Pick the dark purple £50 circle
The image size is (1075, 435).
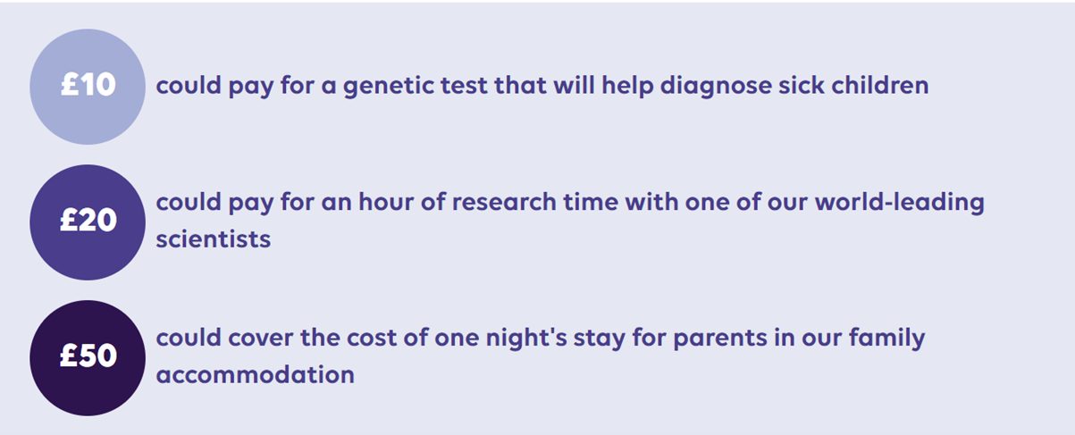[88, 357]
